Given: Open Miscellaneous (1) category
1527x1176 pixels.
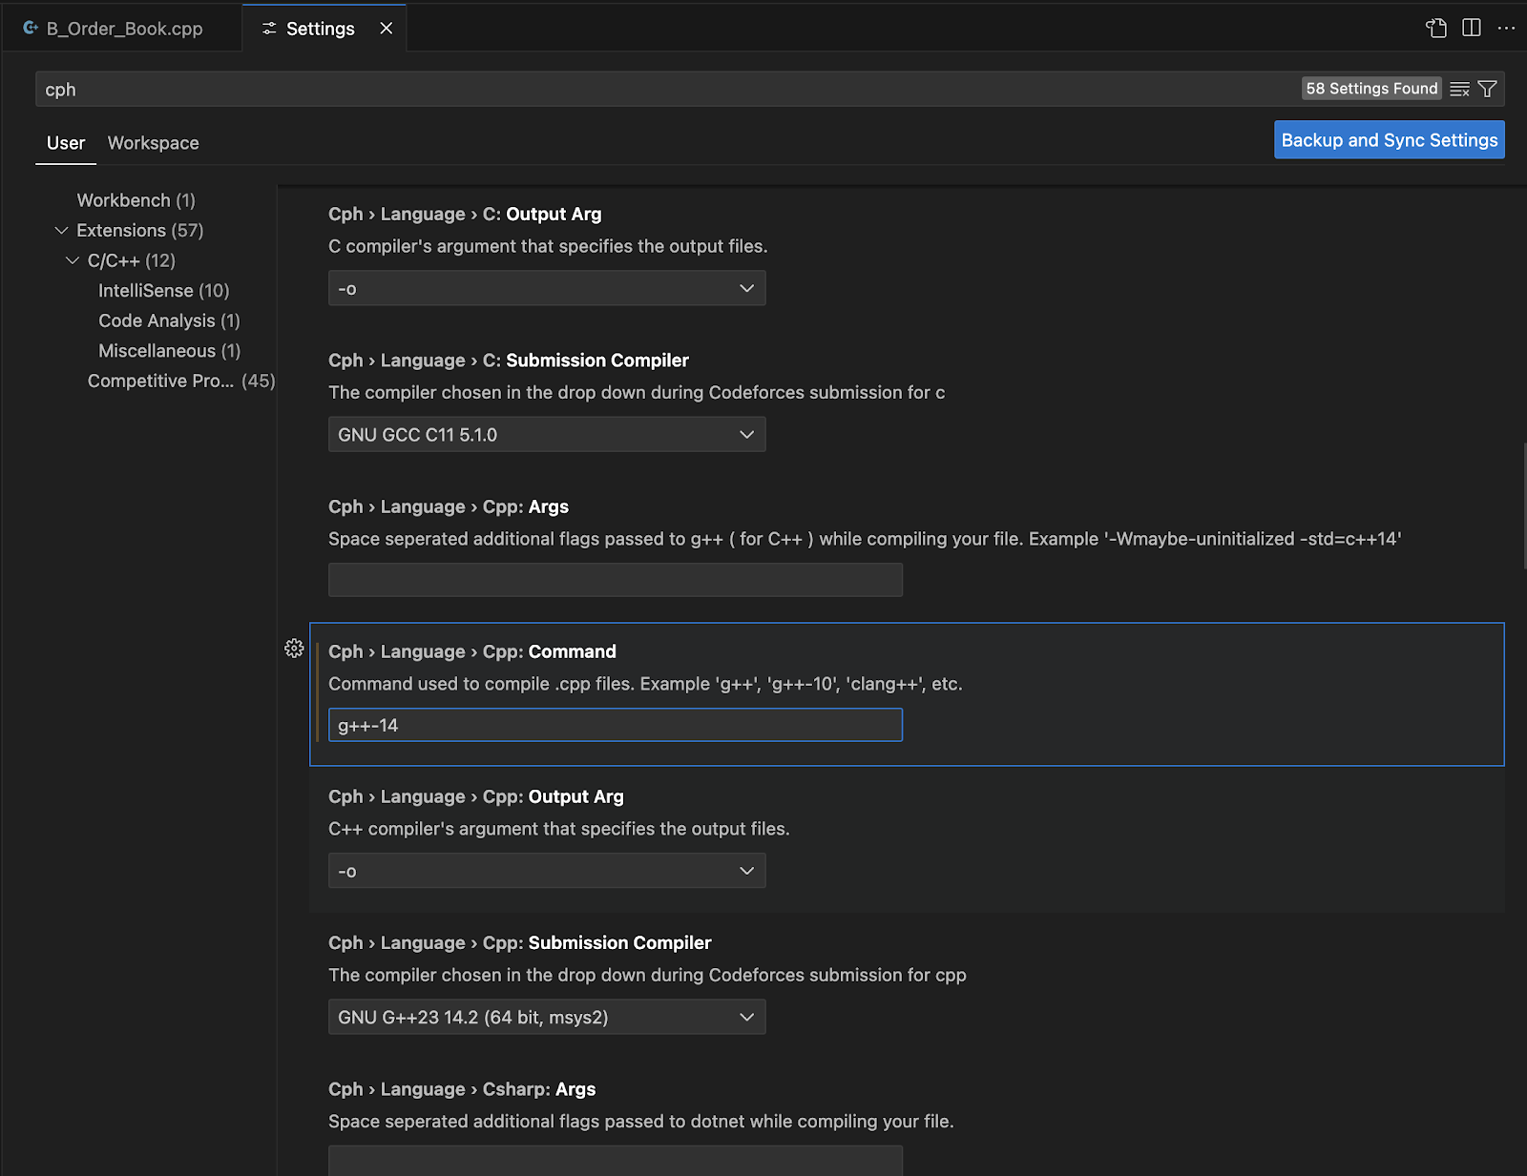Looking at the screenshot, I should 170,351.
